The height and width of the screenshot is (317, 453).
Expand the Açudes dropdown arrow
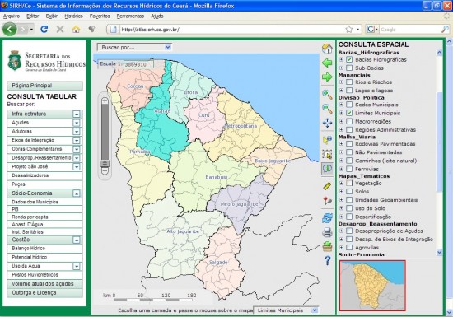77,123
